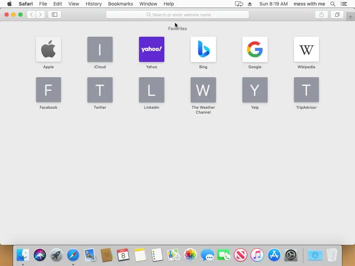
Task: Open Launchpad rocket icon in Dock
Action: point(57,255)
